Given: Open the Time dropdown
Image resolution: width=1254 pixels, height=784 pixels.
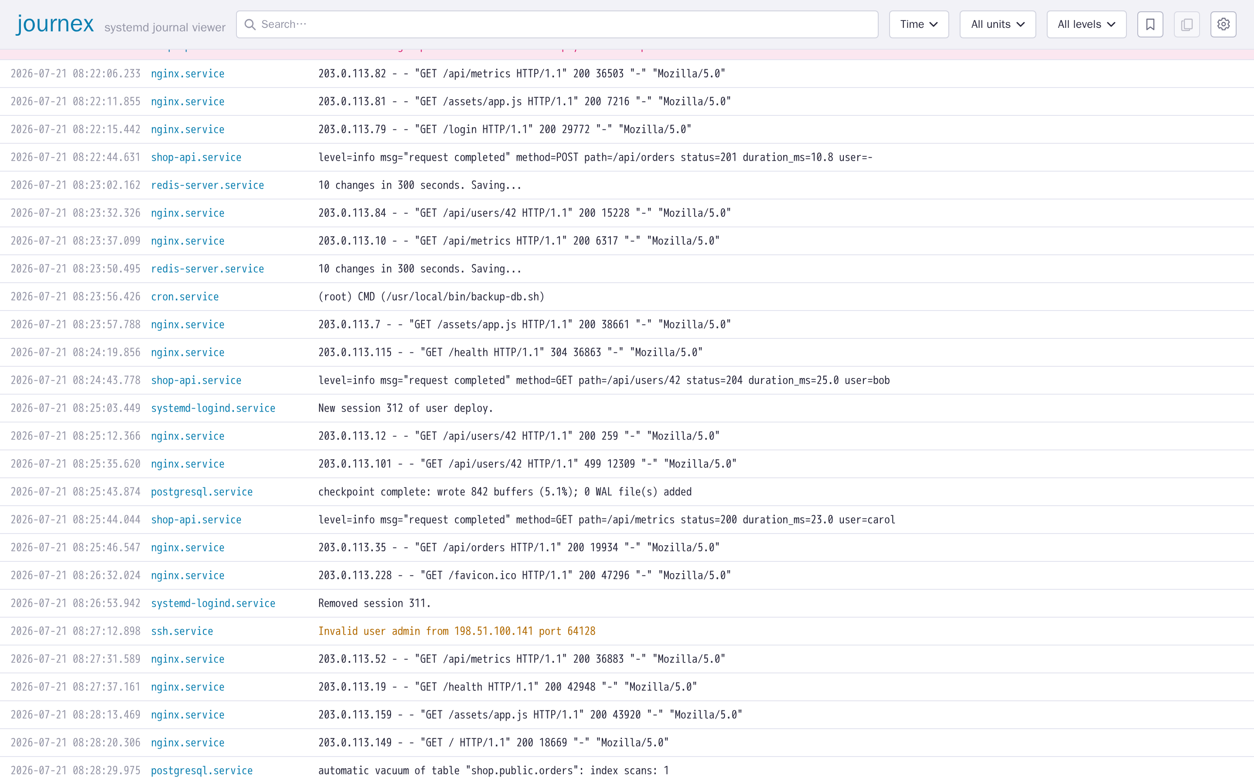Looking at the screenshot, I should 919,24.
